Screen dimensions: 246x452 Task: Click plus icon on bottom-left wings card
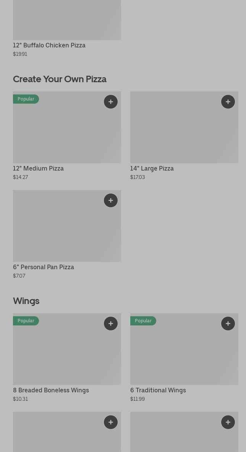coord(111,422)
